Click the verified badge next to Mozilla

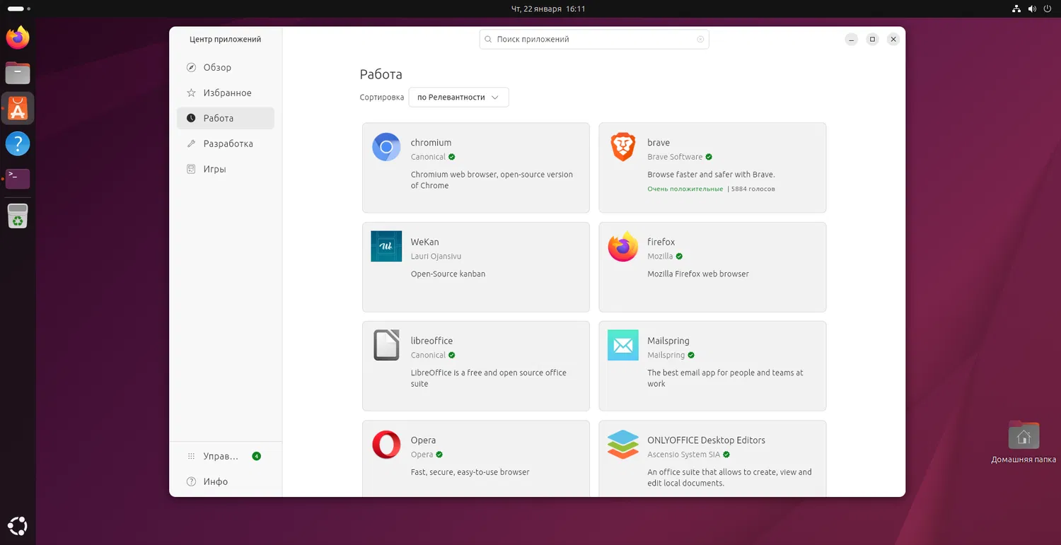(x=679, y=257)
